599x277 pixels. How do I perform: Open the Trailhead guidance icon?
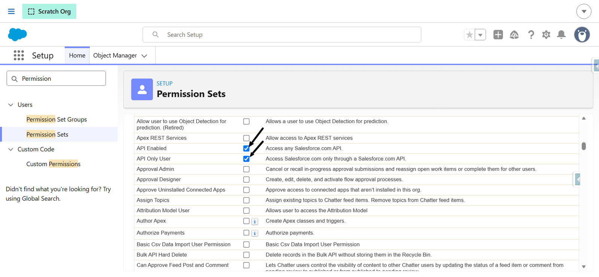click(514, 35)
